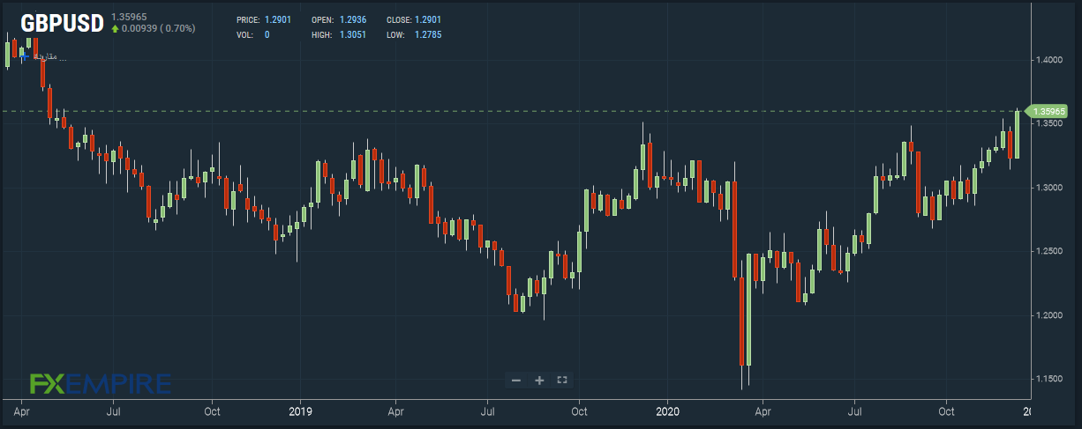Click the 2020 label on time axis
Image resolution: width=1082 pixels, height=429 pixels.
[667, 411]
